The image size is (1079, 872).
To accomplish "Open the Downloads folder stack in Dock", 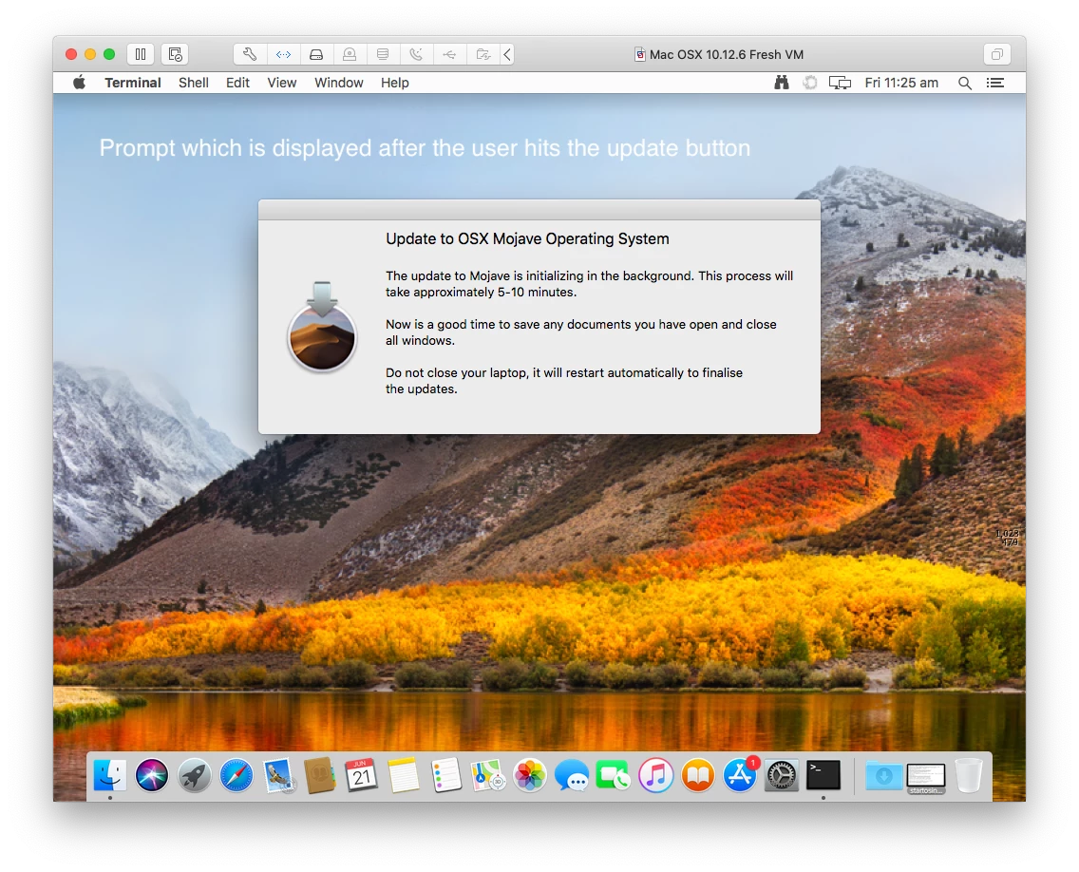I will (883, 776).
